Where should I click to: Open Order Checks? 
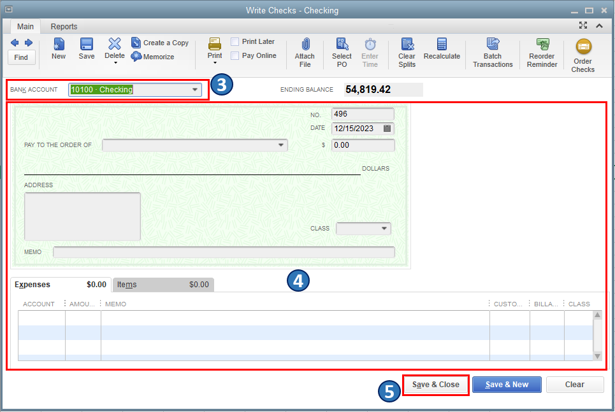pos(583,55)
